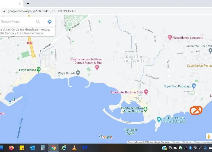Select the Puerto deportivo Marina Rubicon marker

[x=145, y=109]
